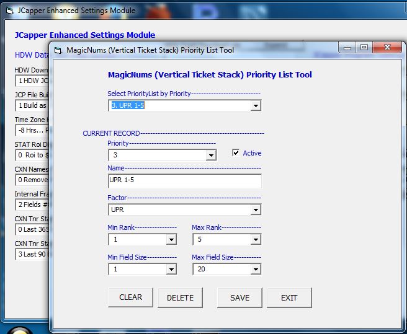Expand the Min Field Size dropdown

coord(171,269)
